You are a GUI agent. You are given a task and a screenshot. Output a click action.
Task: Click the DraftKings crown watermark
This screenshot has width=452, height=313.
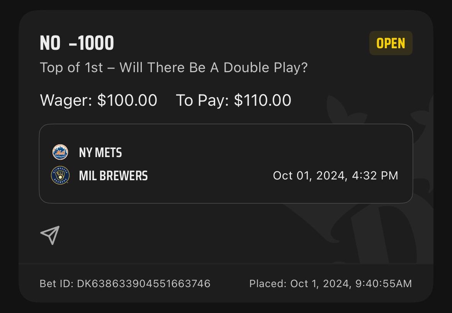(371, 193)
